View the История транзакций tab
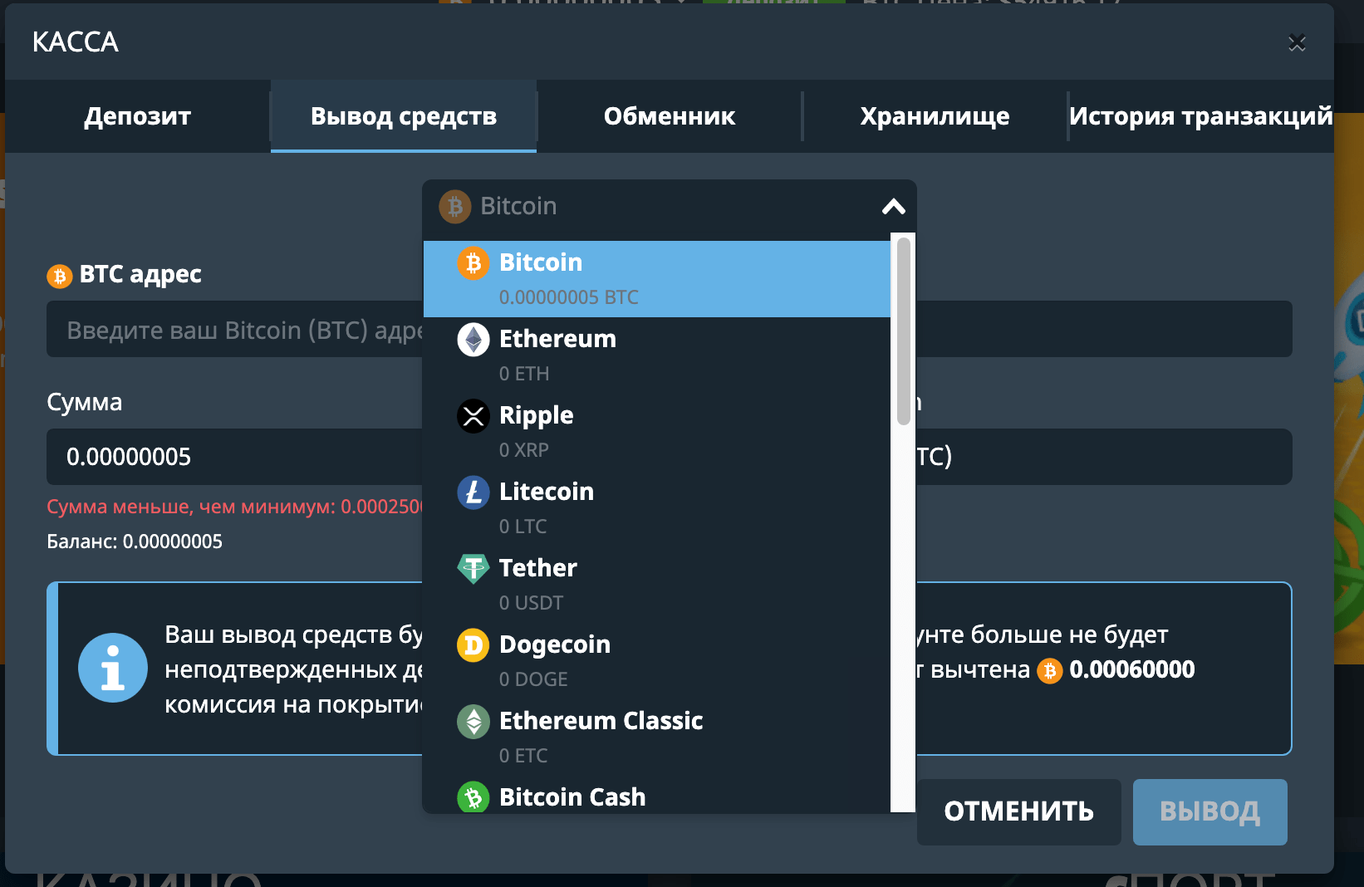The height and width of the screenshot is (887, 1364). coord(1200,116)
